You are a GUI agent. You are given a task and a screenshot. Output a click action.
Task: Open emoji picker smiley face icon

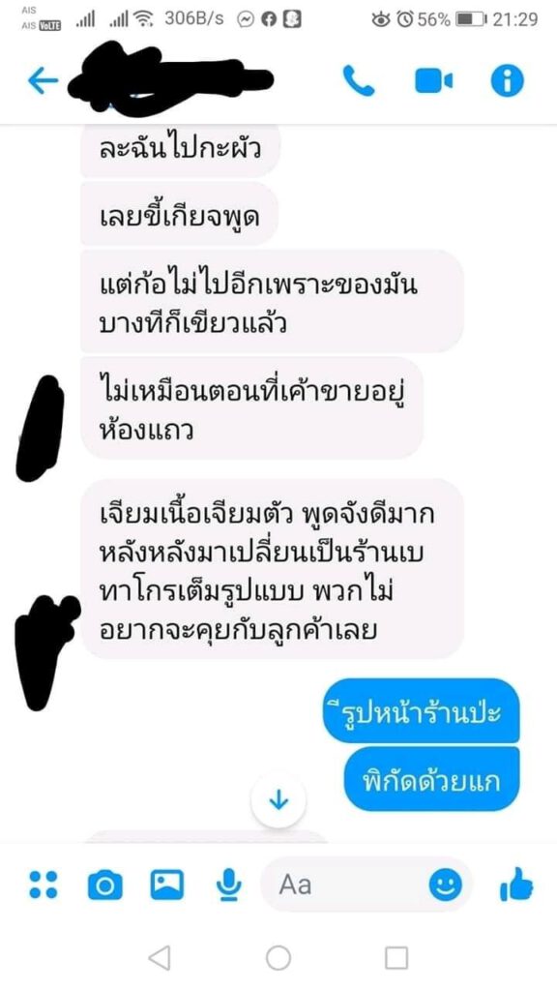(445, 885)
